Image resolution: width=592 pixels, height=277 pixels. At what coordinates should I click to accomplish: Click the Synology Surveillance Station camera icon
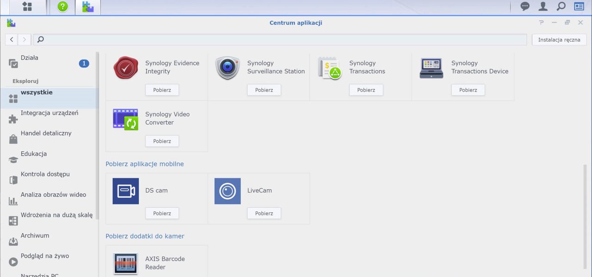228,68
